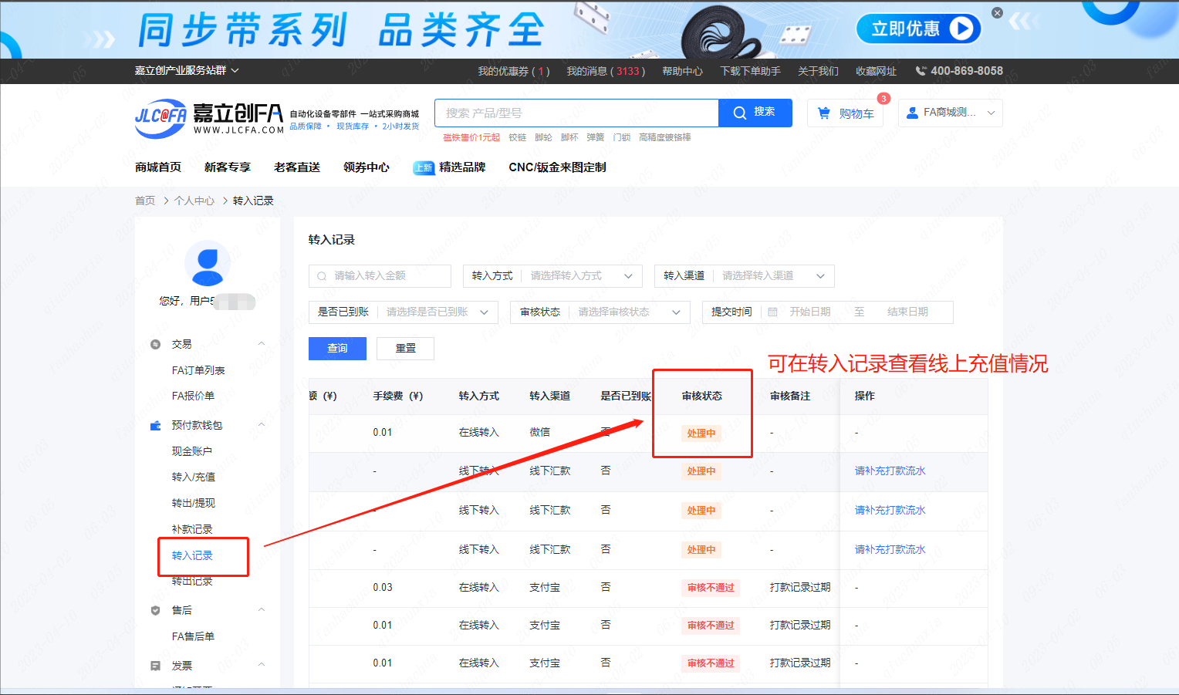Click the after-sales shield icon
Screen dimensions: 1179x695
pos(155,610)
